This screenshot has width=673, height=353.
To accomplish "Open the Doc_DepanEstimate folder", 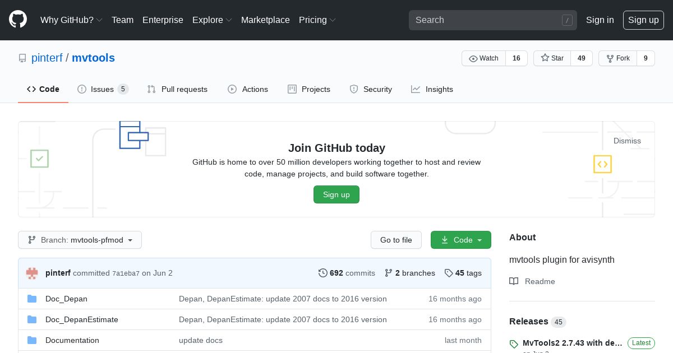I will 82,319.
